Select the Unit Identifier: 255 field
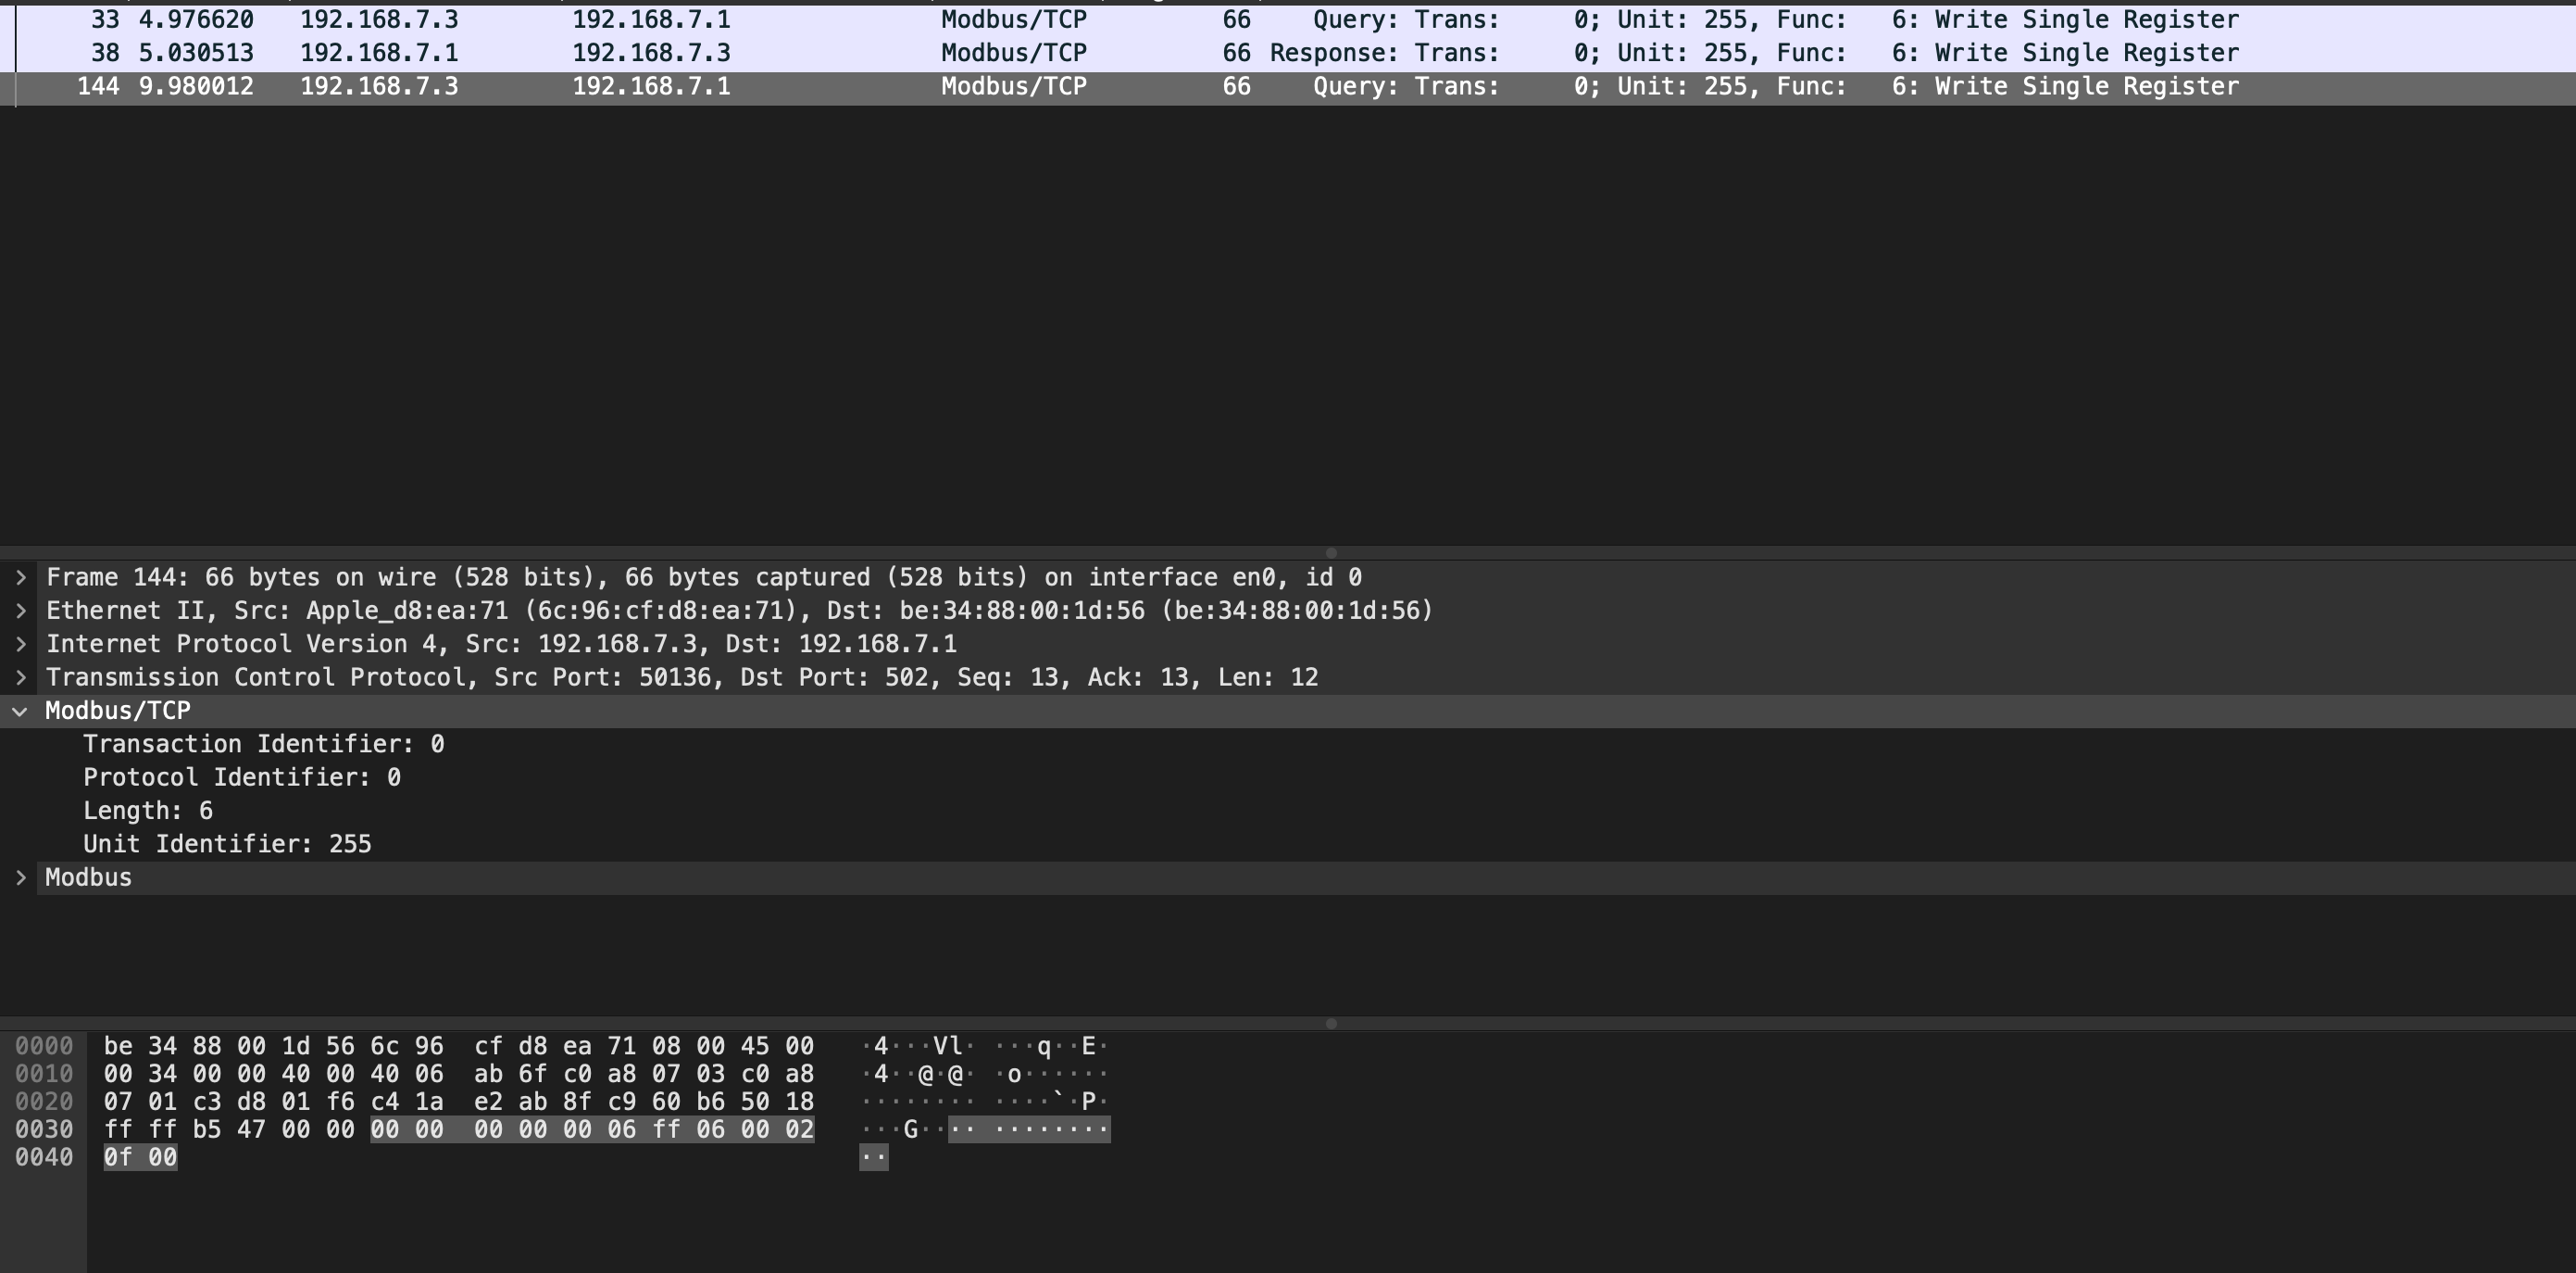Screen dimensions: 2576x1273 227,844
